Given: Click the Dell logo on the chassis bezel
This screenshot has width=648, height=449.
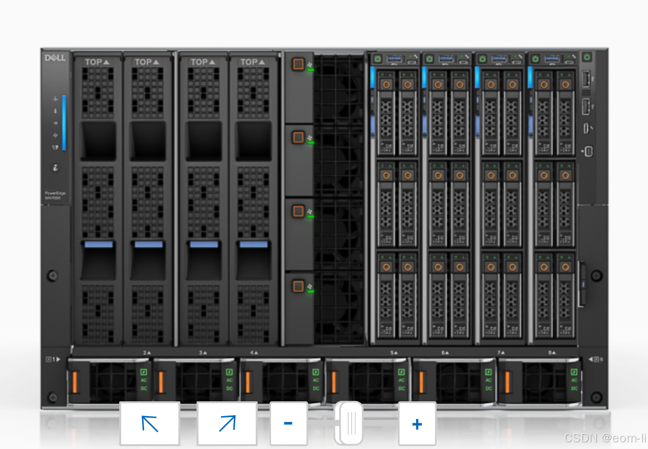Looking at the screenshot, I should click(55, 58).
